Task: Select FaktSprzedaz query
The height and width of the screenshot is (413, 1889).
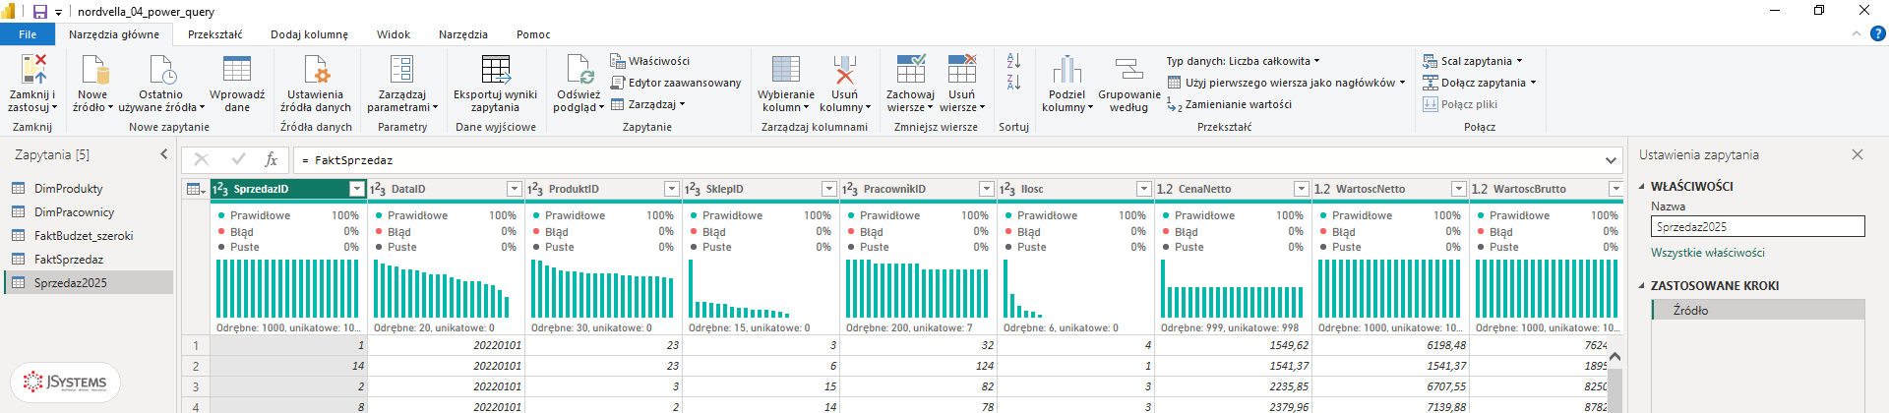Action: [x=88, y=260]
